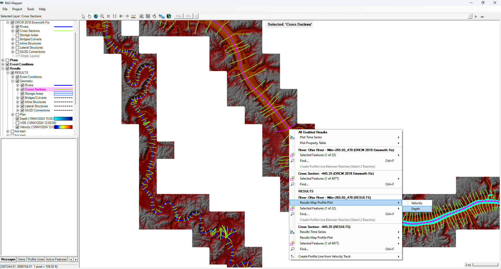Select the yellow ruler measure tool
Screen dimensions: 501x269
click(133, 16)
